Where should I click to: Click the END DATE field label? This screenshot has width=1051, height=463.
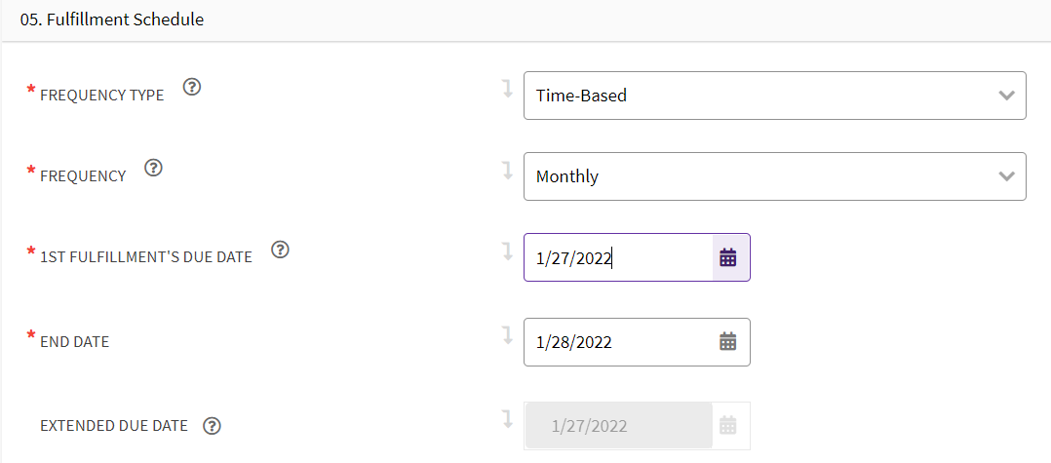click(74, 342)
